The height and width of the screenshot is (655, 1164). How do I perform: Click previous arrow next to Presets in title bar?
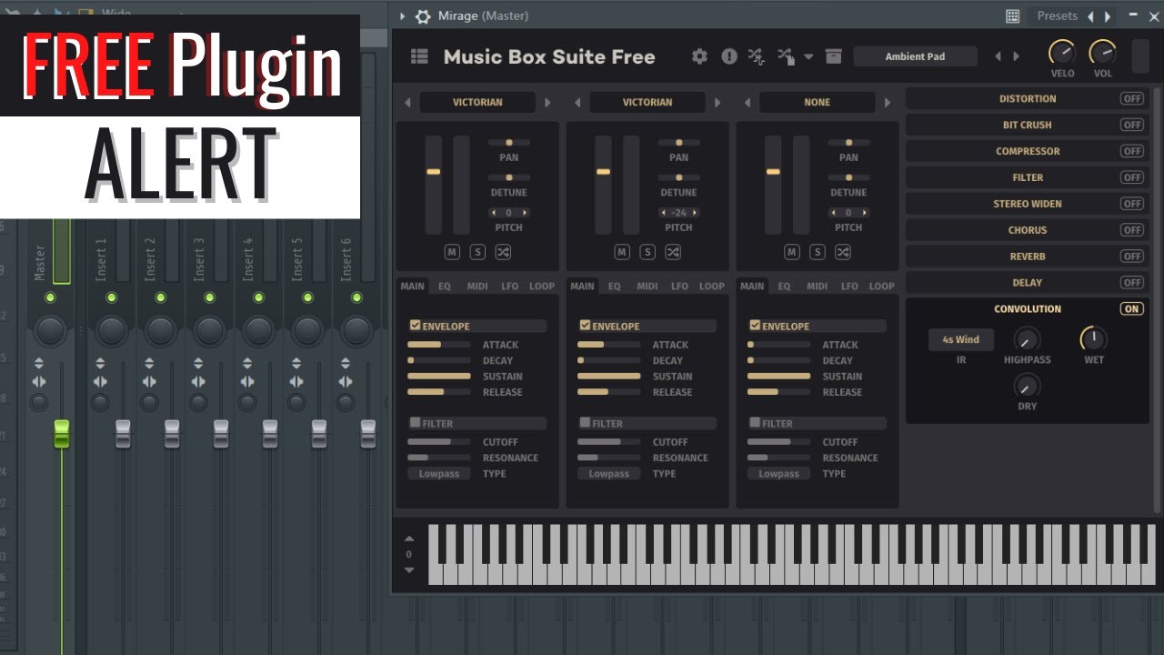pyautogui.click(x=1090, y=16)
